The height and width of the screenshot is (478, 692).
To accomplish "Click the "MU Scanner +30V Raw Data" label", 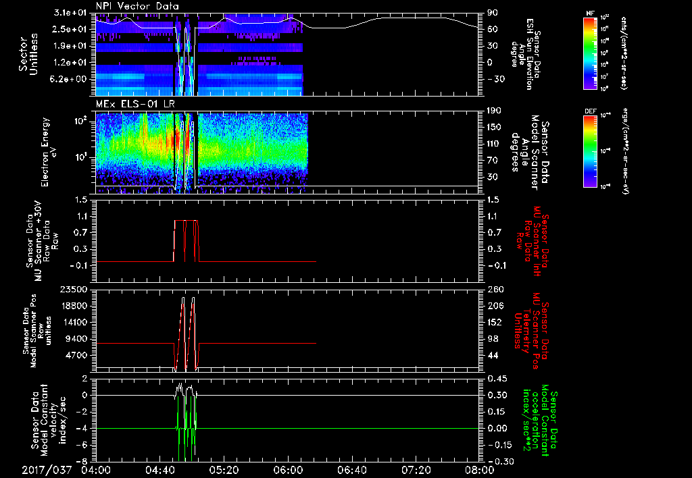I will pos(43,241).
